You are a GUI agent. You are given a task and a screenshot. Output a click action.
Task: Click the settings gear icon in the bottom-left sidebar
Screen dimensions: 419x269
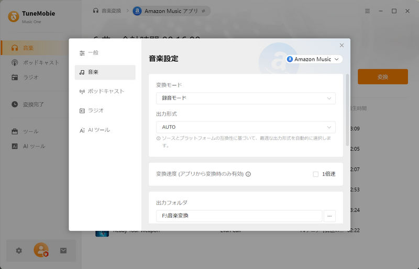(x=19, y=251)
